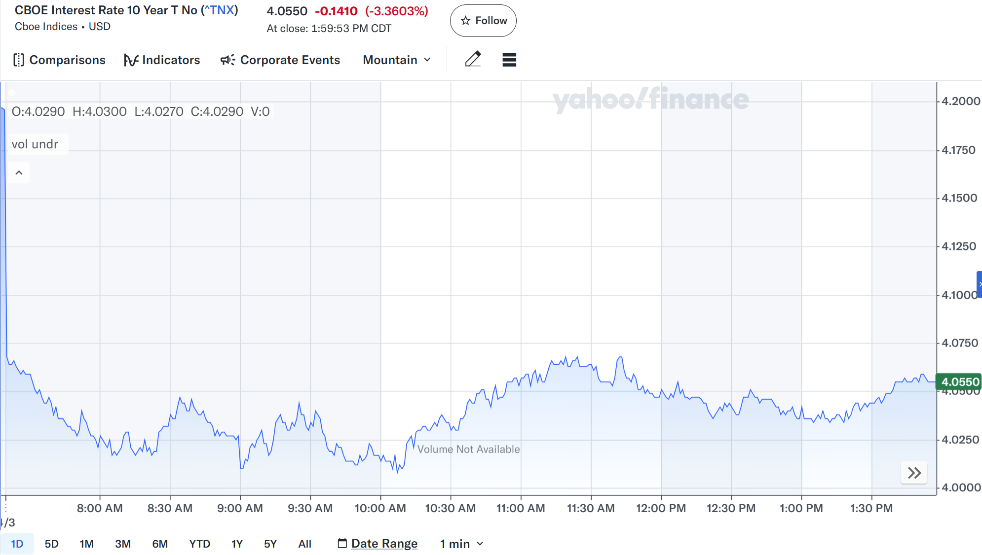
Task: Click the 4.0550 current price tag
Action: point(959,382)
